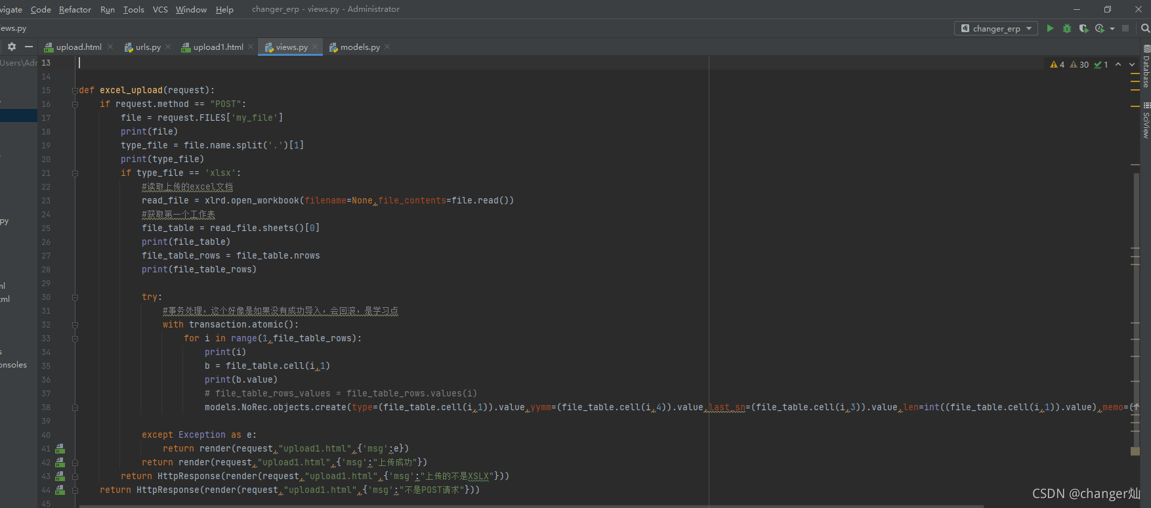This screenshot has width=1151, height=508.
Task: Open the Code menu
Action: (41, 9)
